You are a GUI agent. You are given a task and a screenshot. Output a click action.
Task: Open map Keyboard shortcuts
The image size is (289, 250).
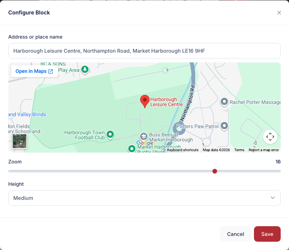click(183, 150)
